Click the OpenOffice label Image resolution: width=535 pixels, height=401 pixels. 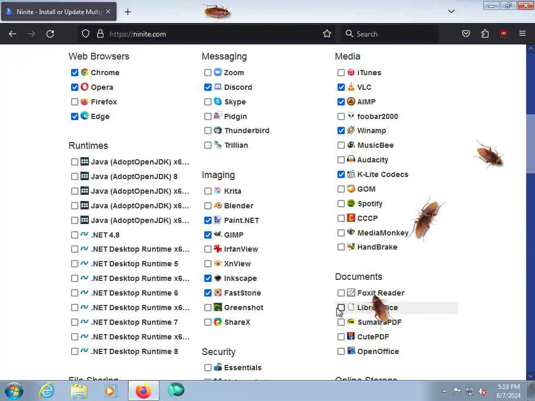[x=378, y=351]
